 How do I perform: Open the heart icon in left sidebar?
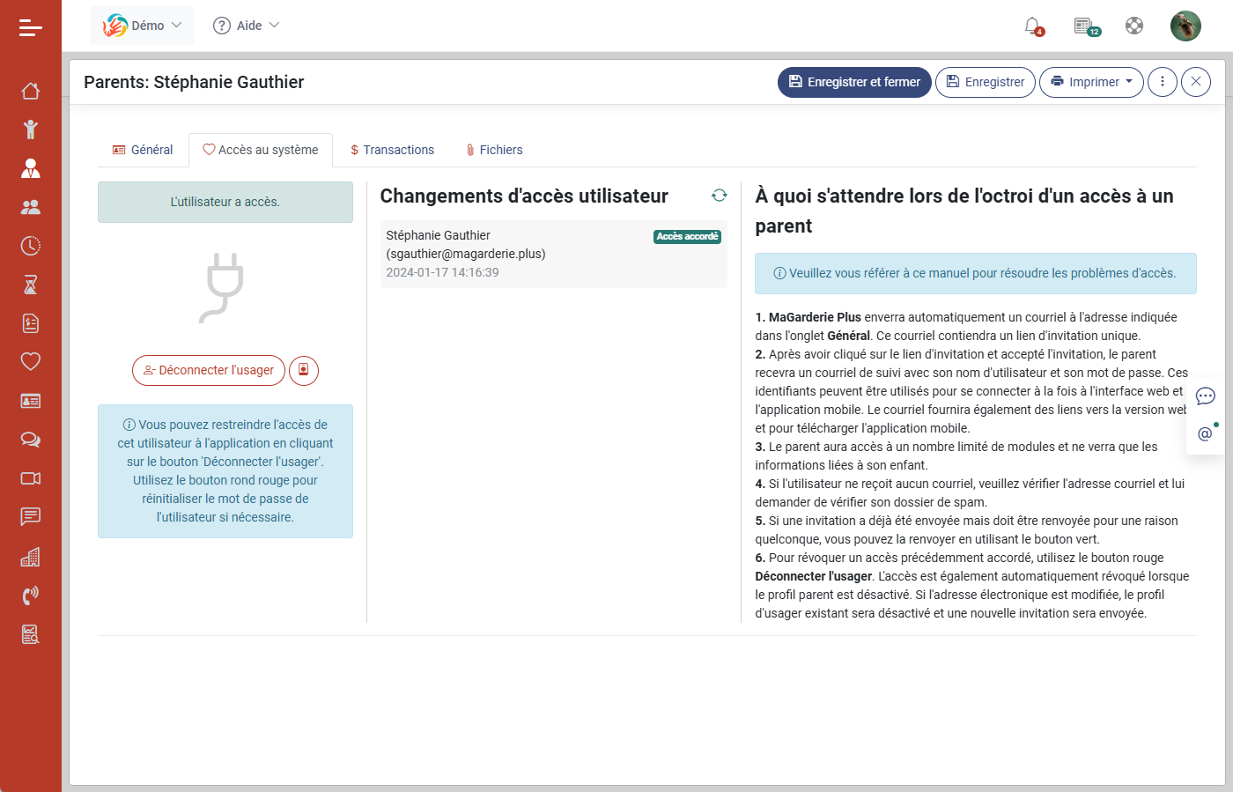pyautogui.click(x=31, y=361)
